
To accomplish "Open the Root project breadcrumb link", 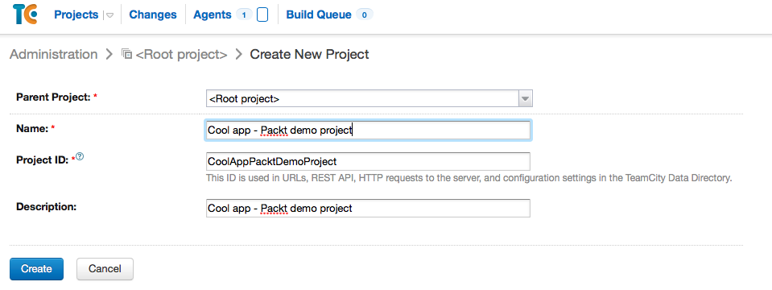I will point(181,54).
